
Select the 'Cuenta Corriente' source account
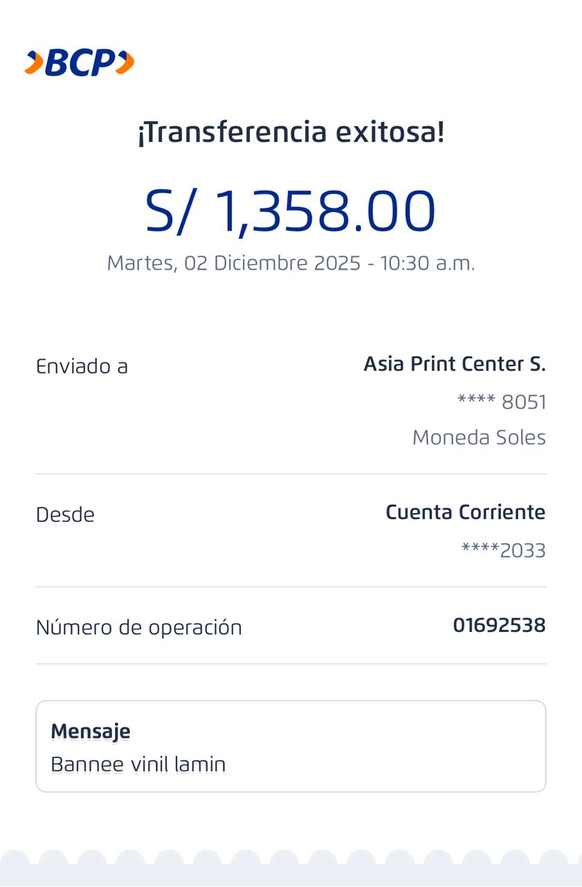465,513
